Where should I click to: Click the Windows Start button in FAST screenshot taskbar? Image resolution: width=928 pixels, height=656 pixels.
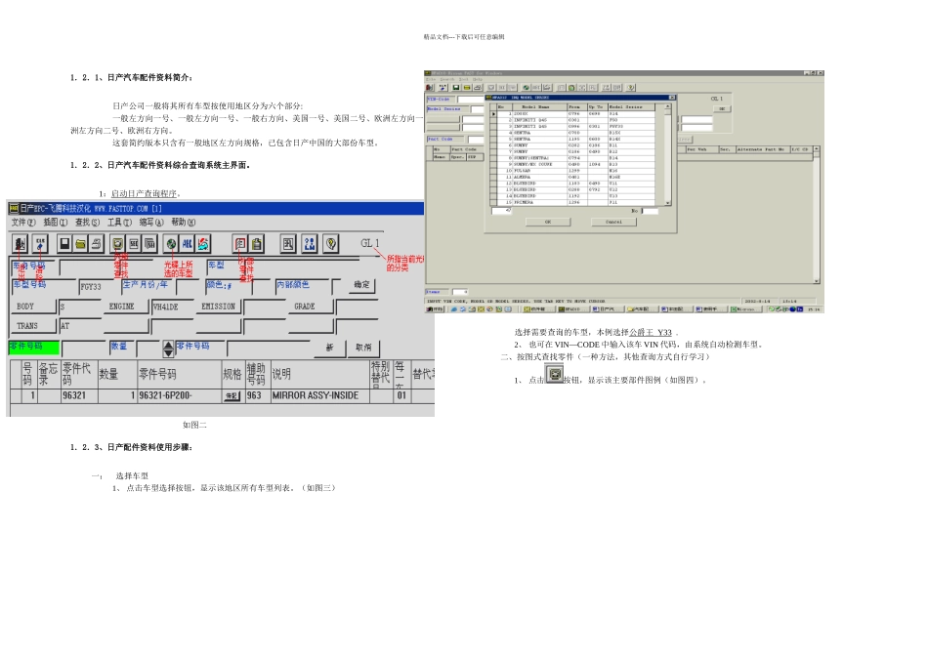[435, 308]
